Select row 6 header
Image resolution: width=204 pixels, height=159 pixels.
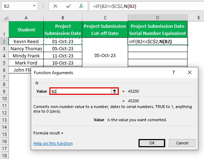click(4, 70)
